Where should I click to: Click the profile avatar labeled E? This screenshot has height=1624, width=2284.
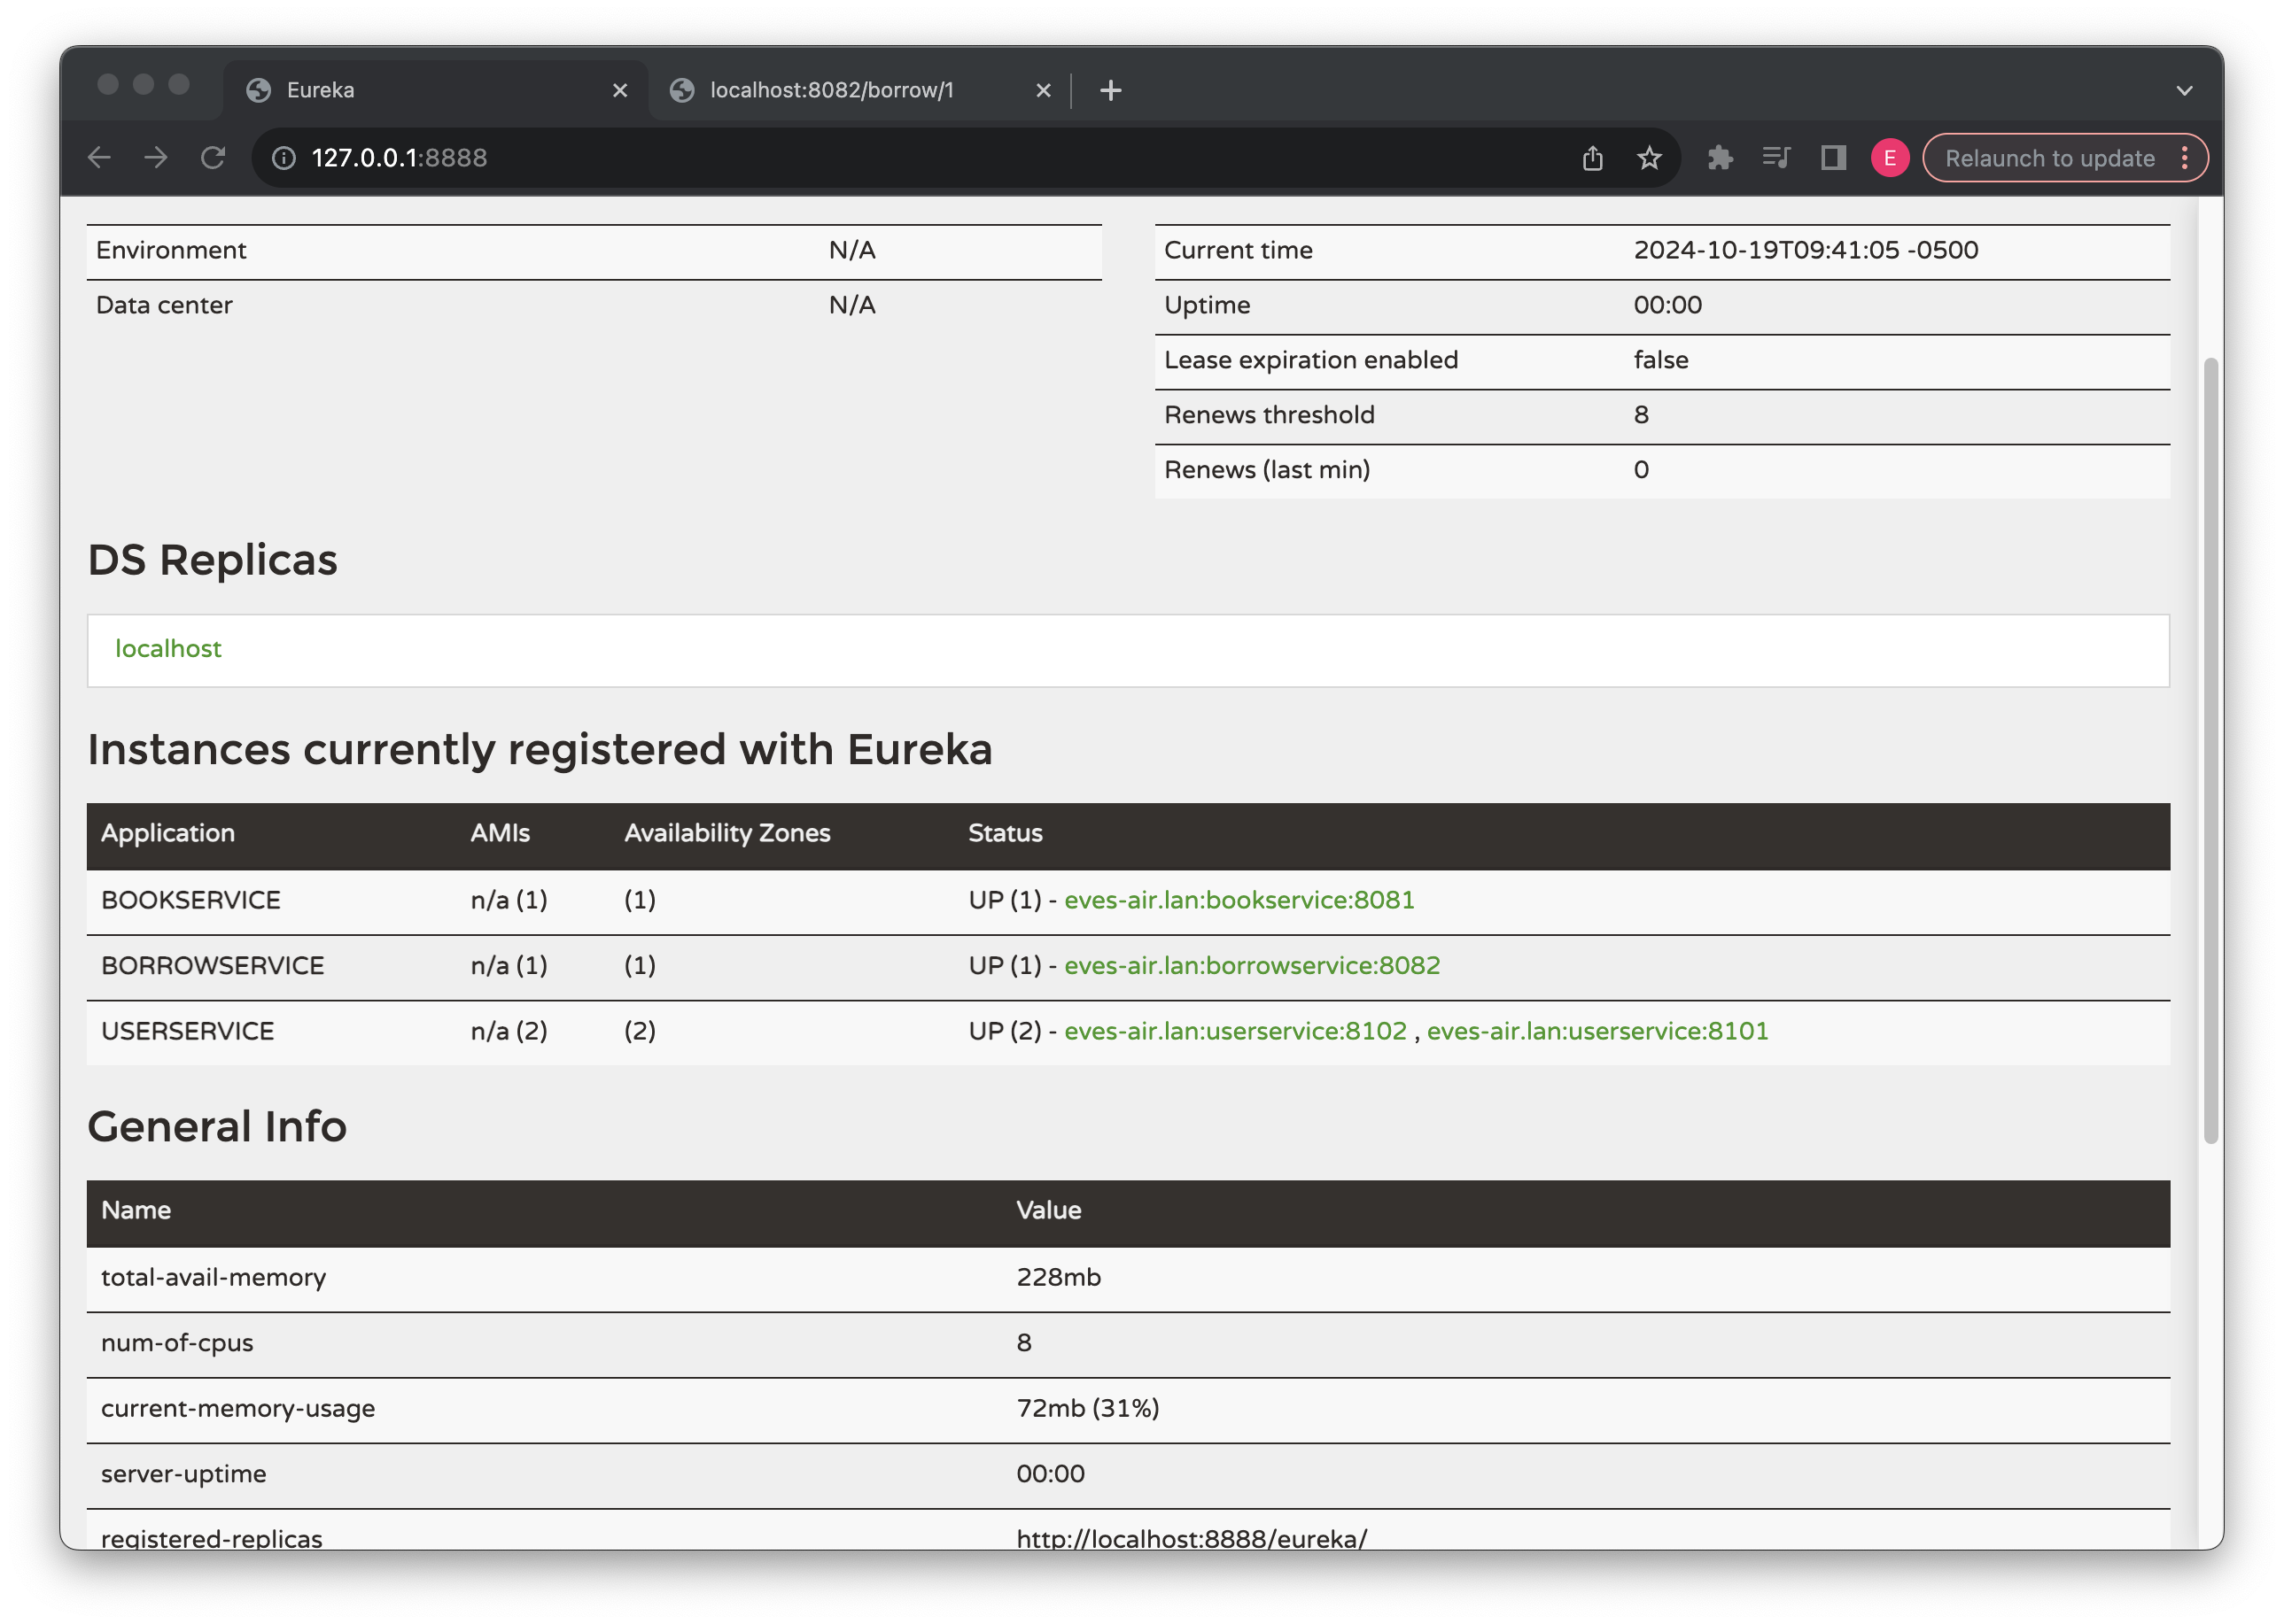1890,157
